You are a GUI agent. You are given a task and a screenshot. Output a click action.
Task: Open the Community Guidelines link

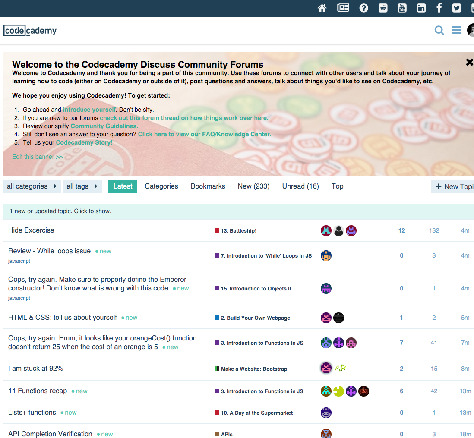(x=104, y=126)
